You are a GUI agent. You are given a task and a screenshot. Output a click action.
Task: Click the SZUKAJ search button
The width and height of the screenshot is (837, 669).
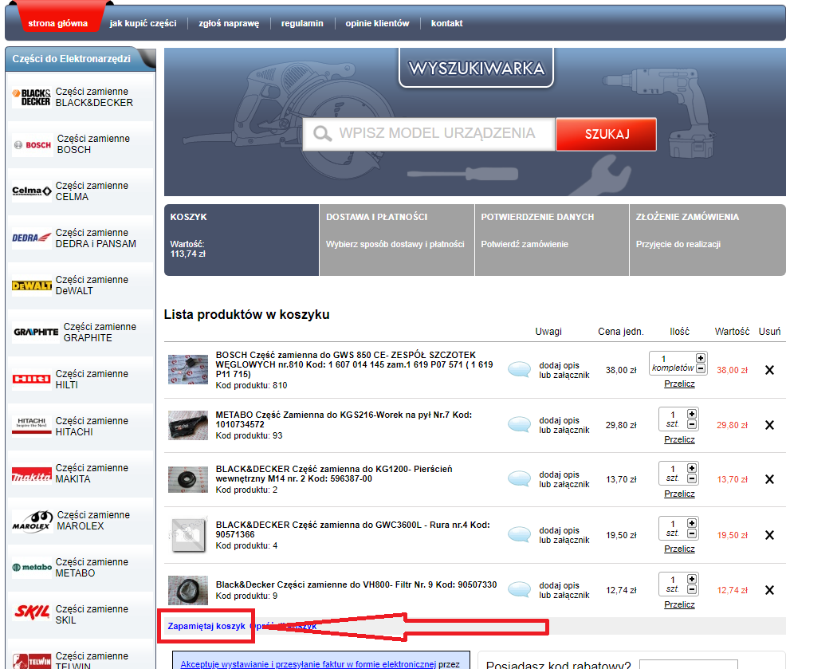click(607, 134)
